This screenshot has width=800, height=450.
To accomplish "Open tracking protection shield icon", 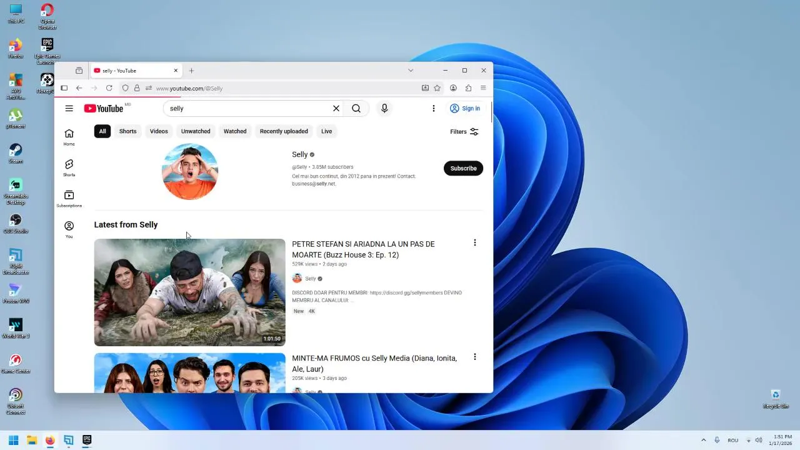I will 125,88.
